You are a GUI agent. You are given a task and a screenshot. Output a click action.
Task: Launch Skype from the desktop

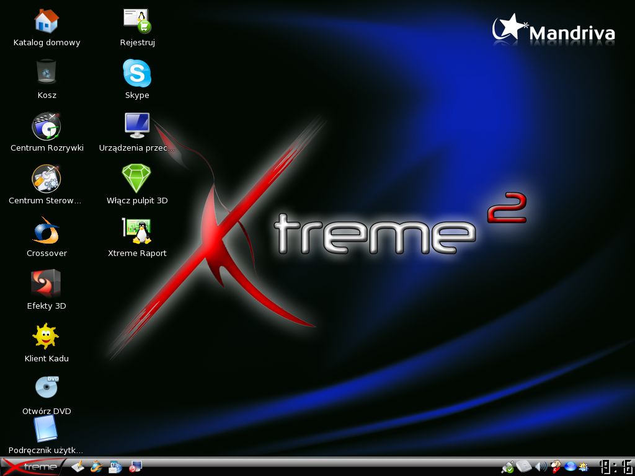(137, 73)
